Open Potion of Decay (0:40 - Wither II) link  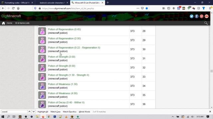pyautogui.click(x=66, y=102)
